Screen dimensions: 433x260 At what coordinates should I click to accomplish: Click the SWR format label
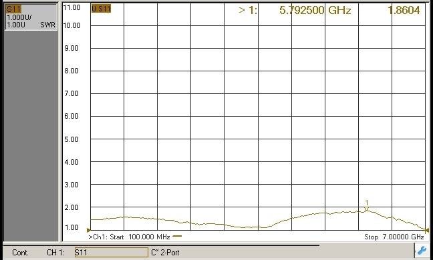(47, 25)
